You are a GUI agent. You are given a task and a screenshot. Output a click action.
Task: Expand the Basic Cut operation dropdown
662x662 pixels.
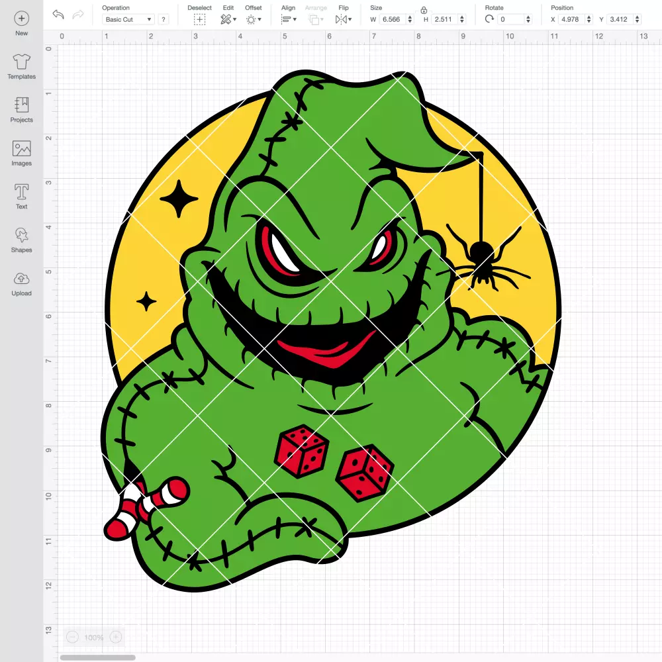(128, 19)
